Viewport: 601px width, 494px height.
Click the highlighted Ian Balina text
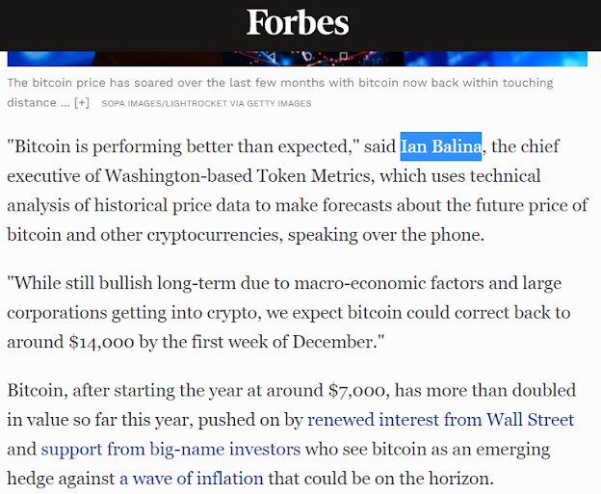pyautogui.click(x=441, y=147)
